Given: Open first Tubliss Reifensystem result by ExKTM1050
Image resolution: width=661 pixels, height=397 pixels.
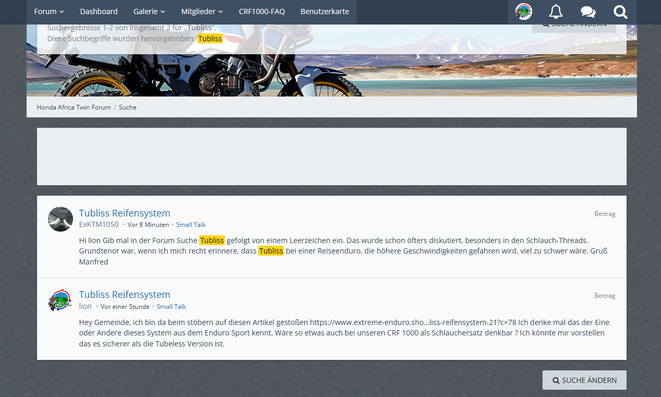Looking at the screenshot, I should [125, 213].
